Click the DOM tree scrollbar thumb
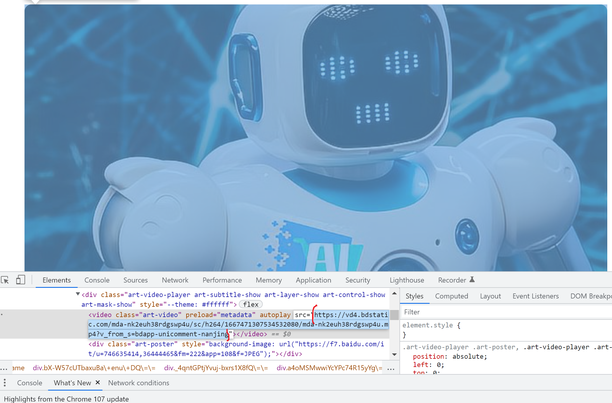 coord(394,315)
